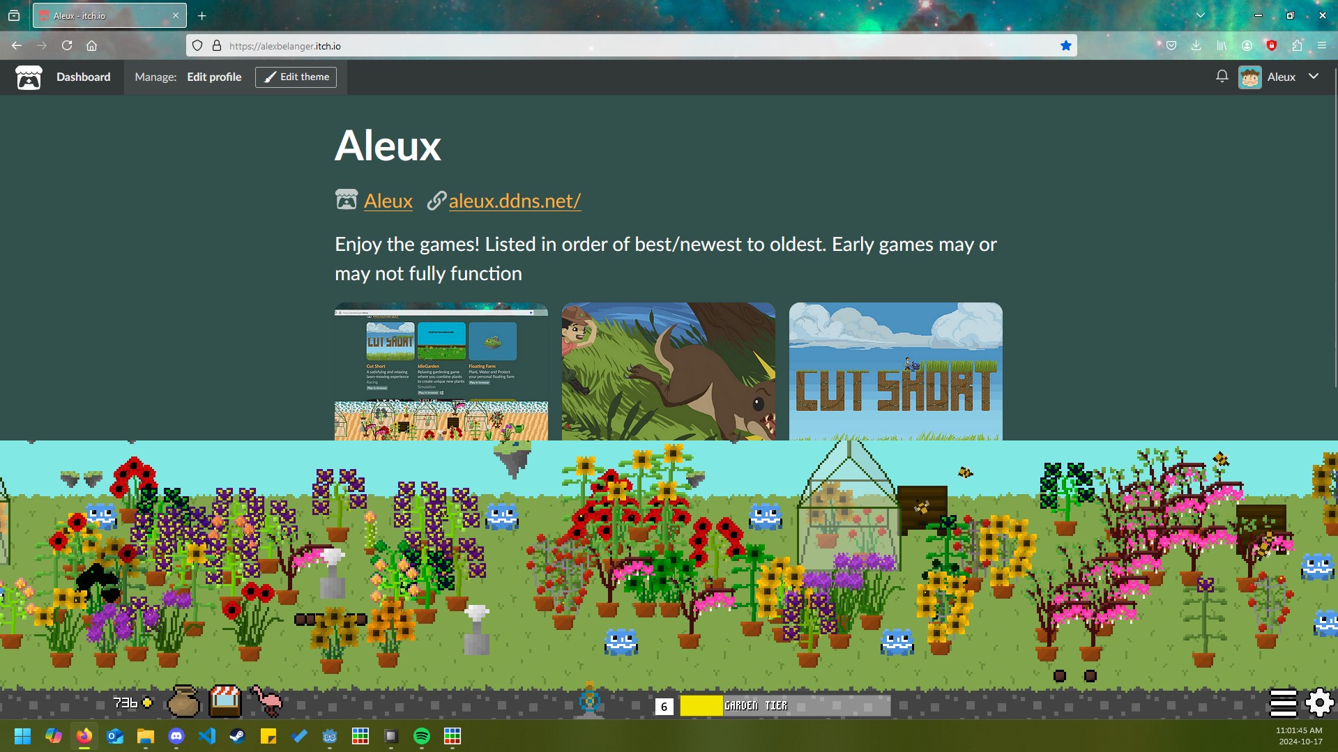The image size is (1338, 752).
Task: Toggle the bookmark star in the address bar
Action: click(1065, 45)
